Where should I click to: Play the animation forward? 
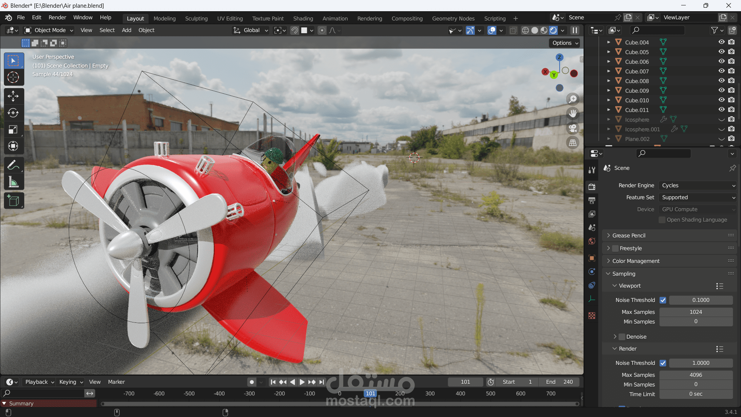pos(302,382)
